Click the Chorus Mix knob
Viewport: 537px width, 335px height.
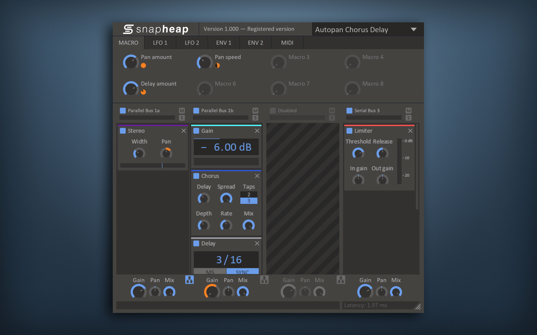click(x=249, y=225)
